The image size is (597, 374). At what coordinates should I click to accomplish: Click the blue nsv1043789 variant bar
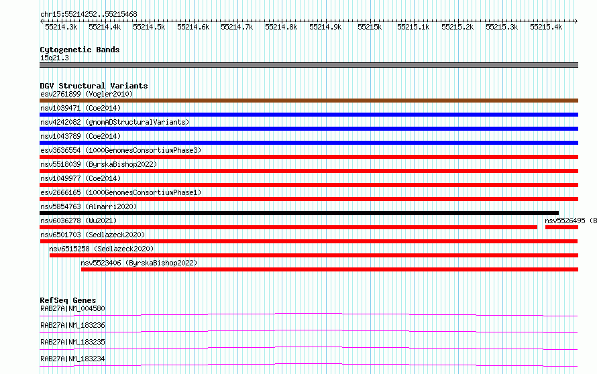coord(309,143)
